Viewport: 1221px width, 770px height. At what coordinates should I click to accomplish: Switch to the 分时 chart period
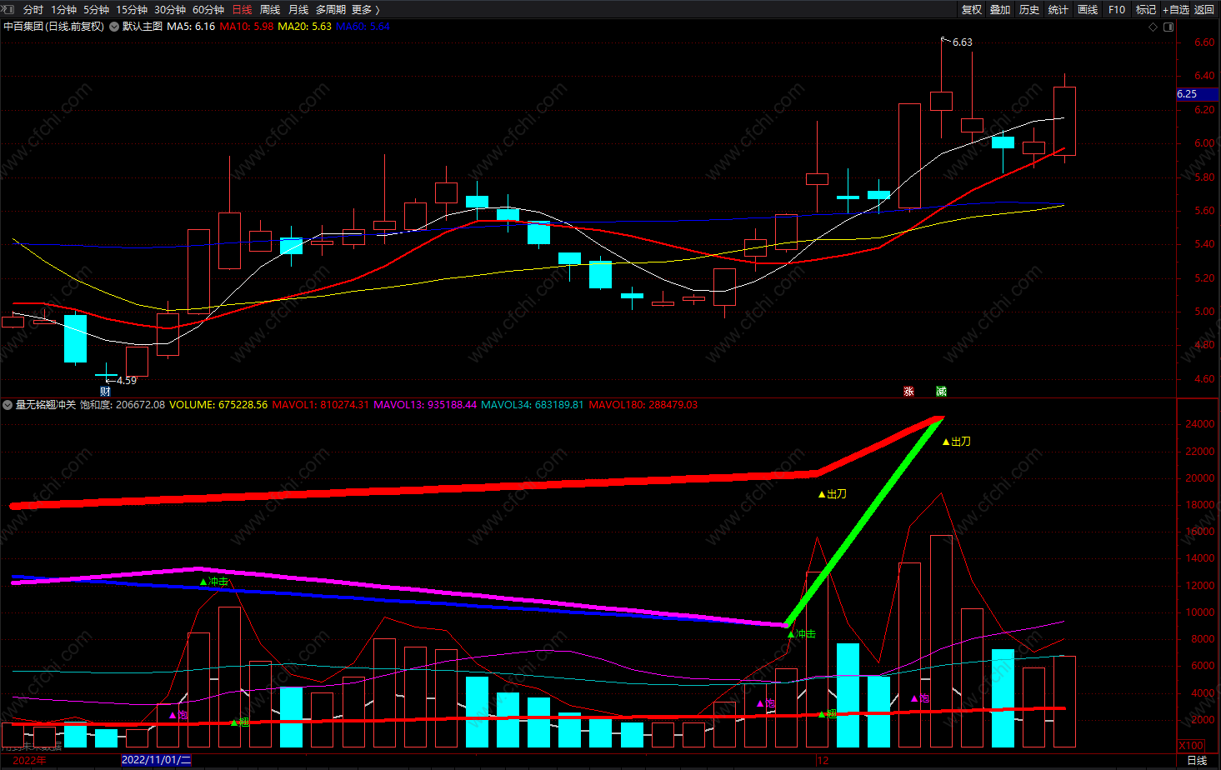pos(33,9)
